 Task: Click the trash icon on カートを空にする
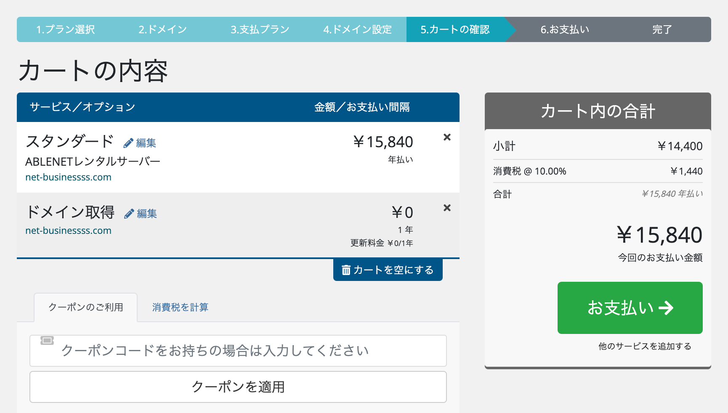pyautogui.click(x=346, y=270)
